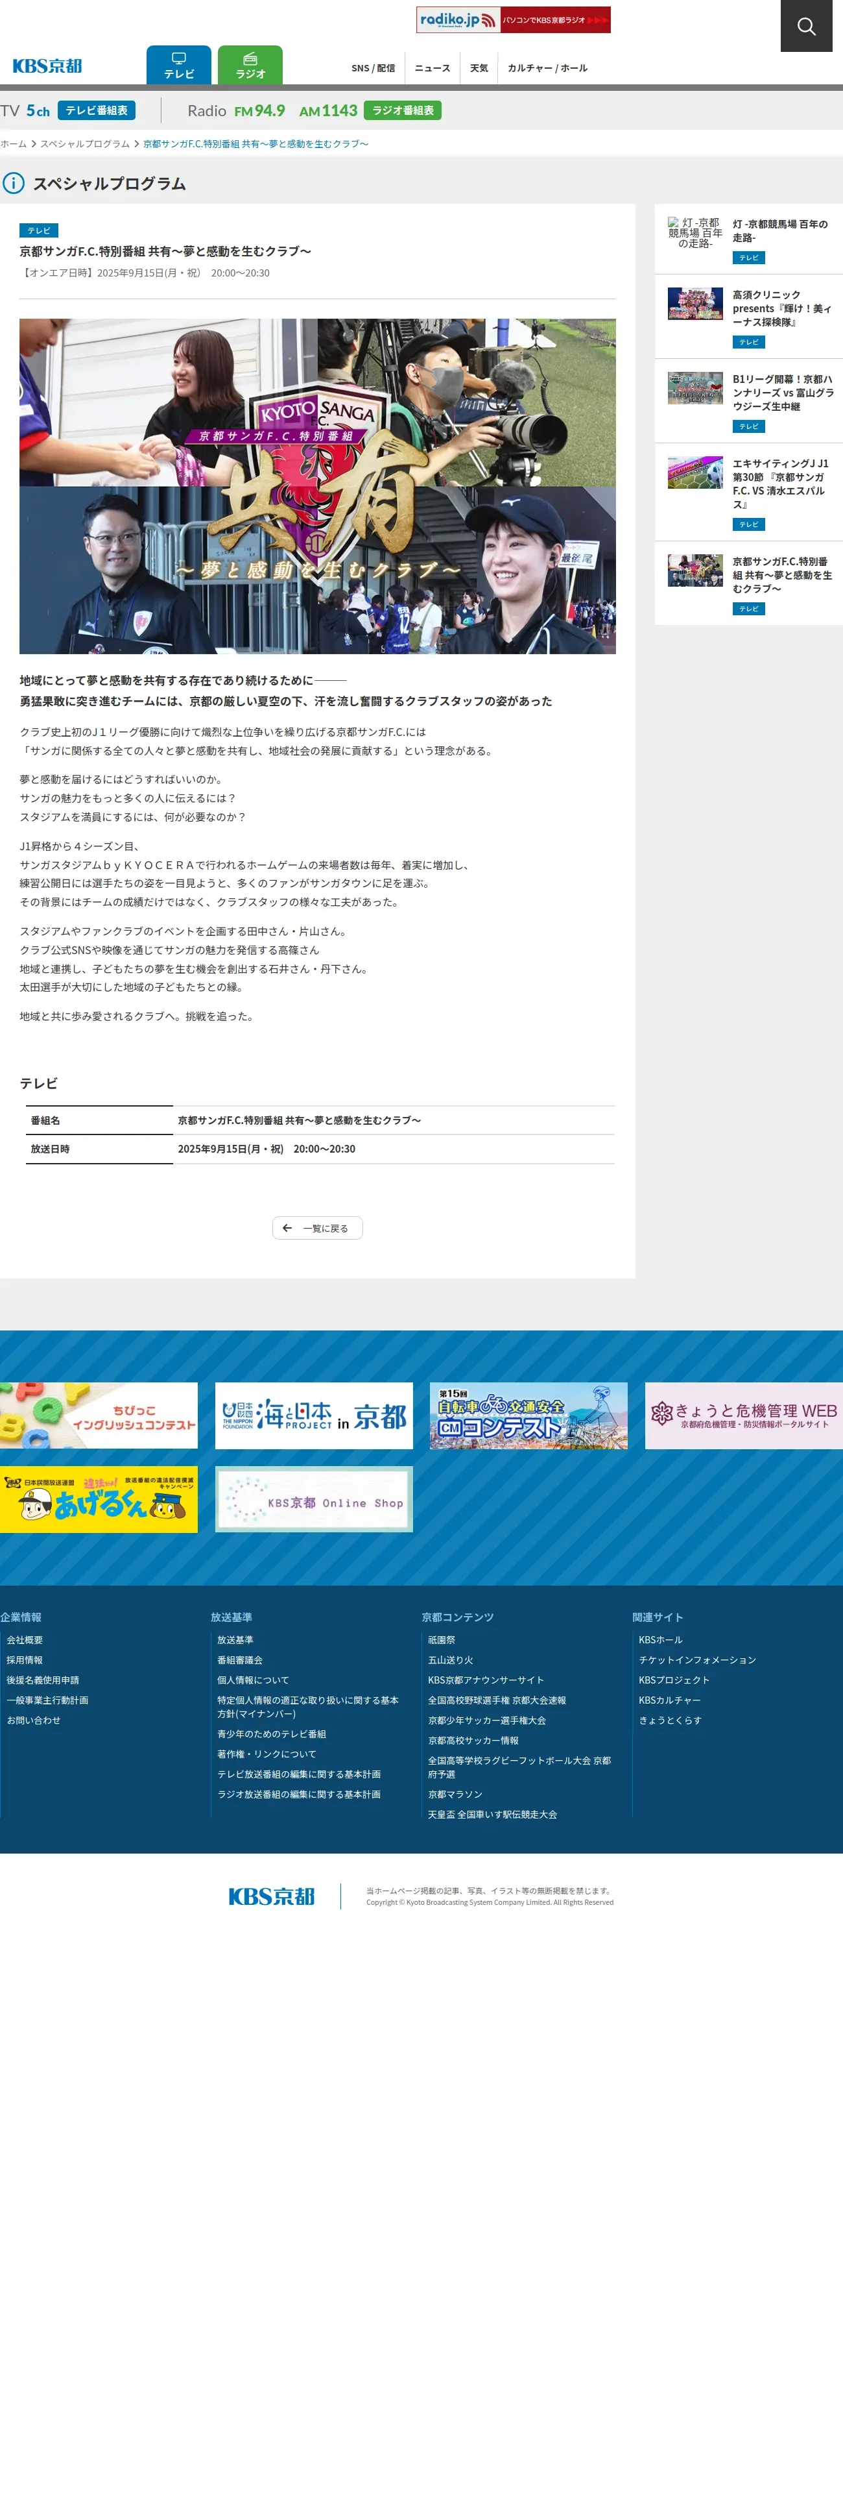Click the ラジオ番組表 button

coord(403,110)
